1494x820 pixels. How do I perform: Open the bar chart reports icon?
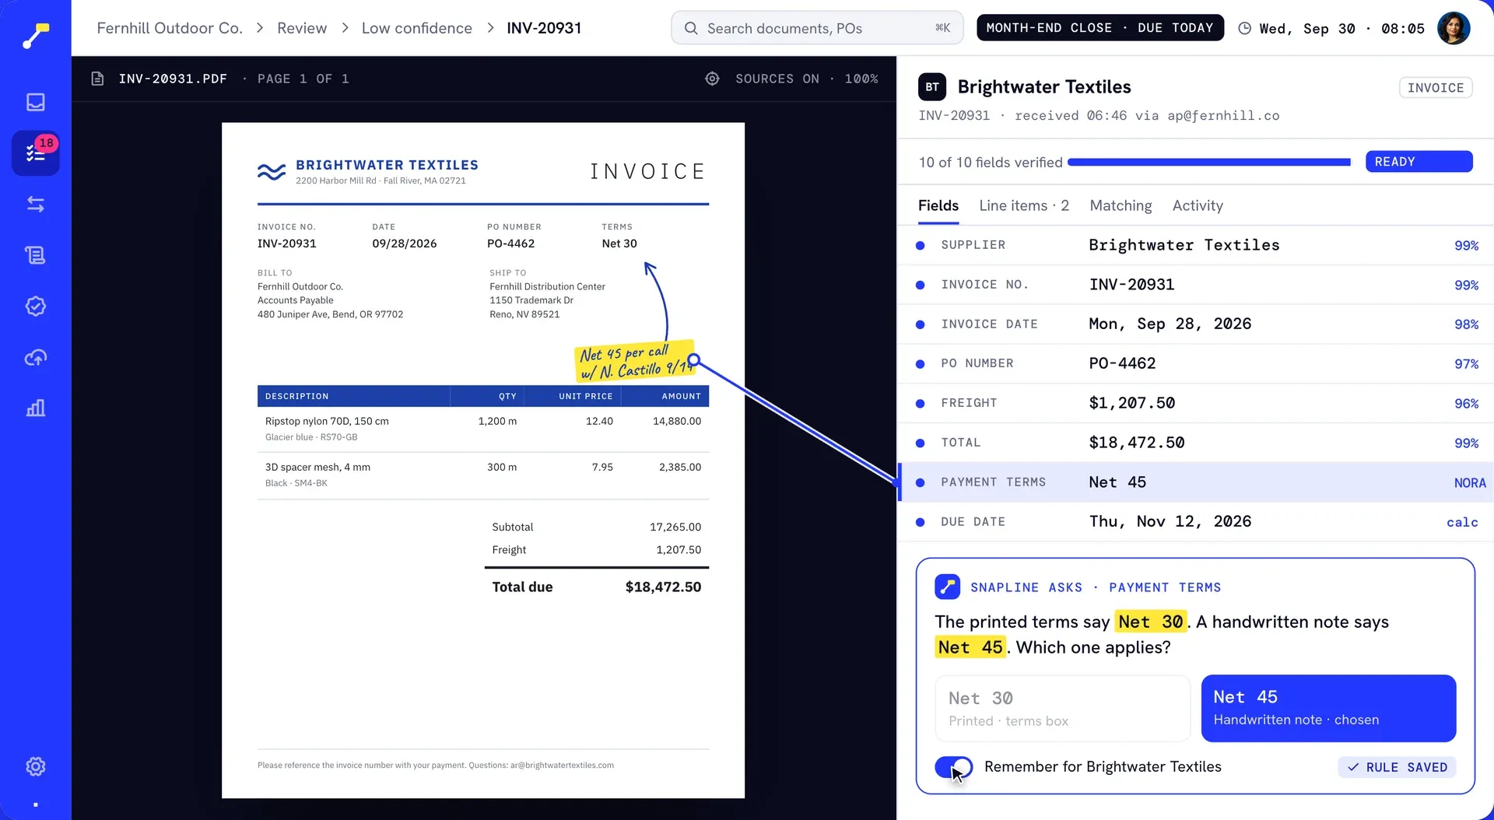(x=36, y=408)
